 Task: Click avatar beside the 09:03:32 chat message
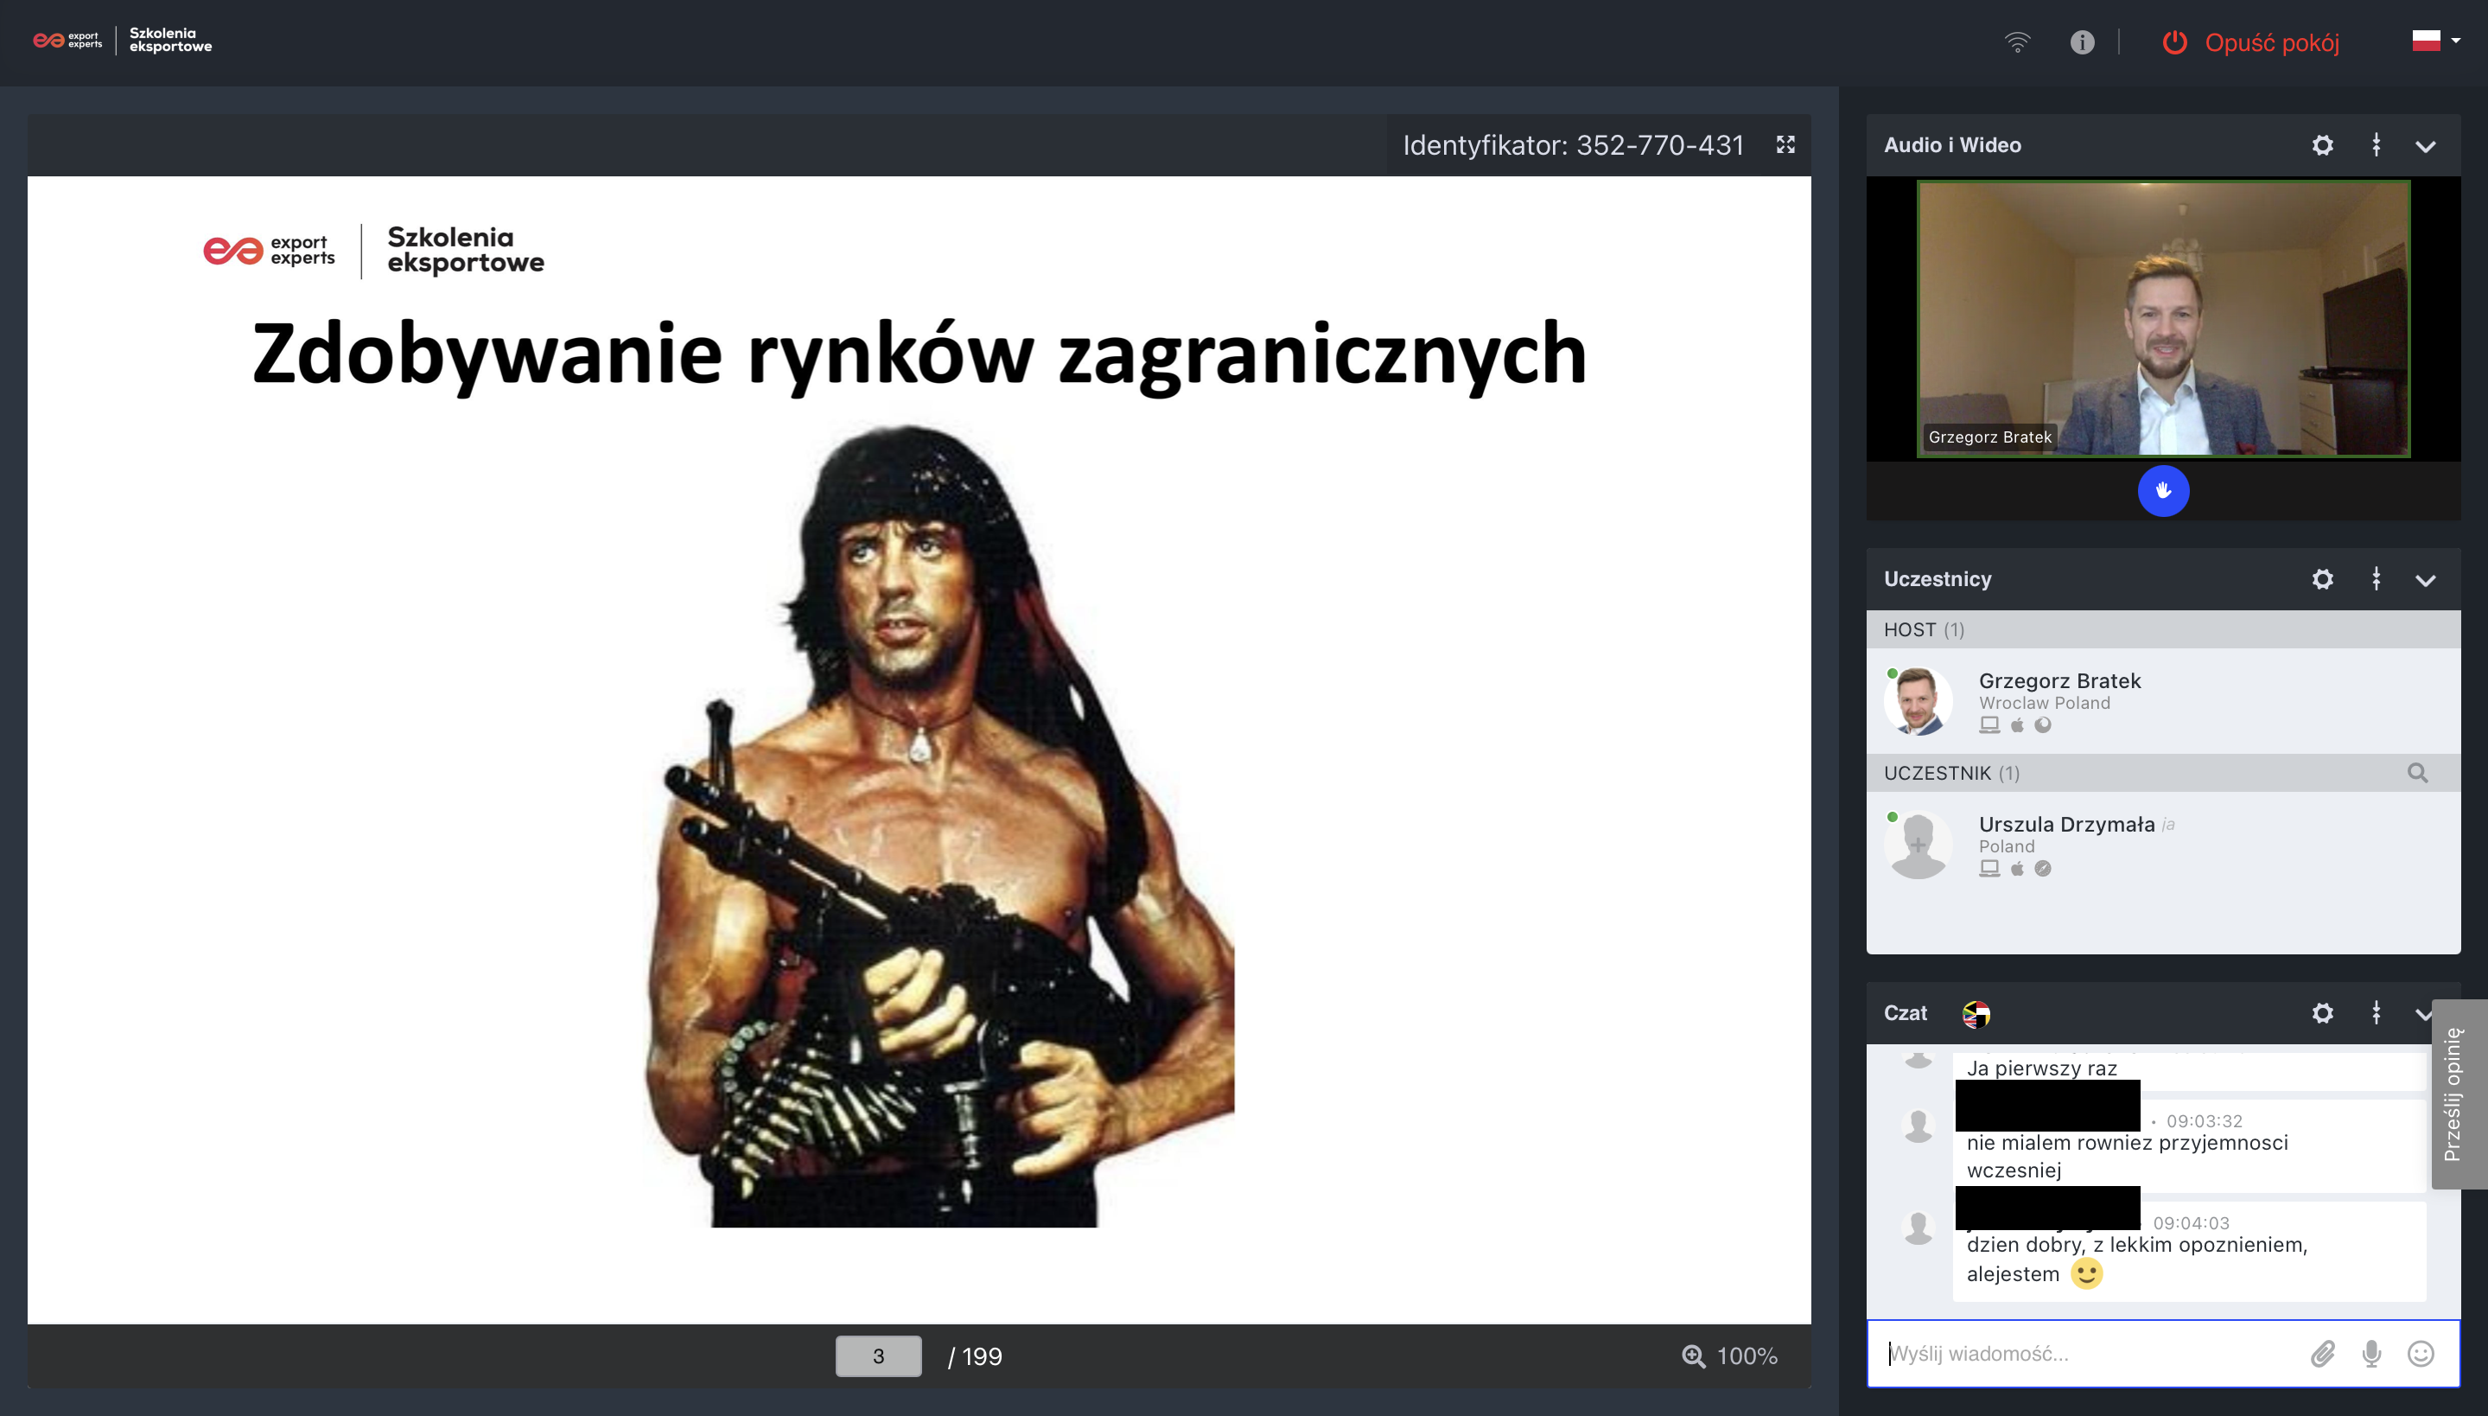coord(1918,1126)
